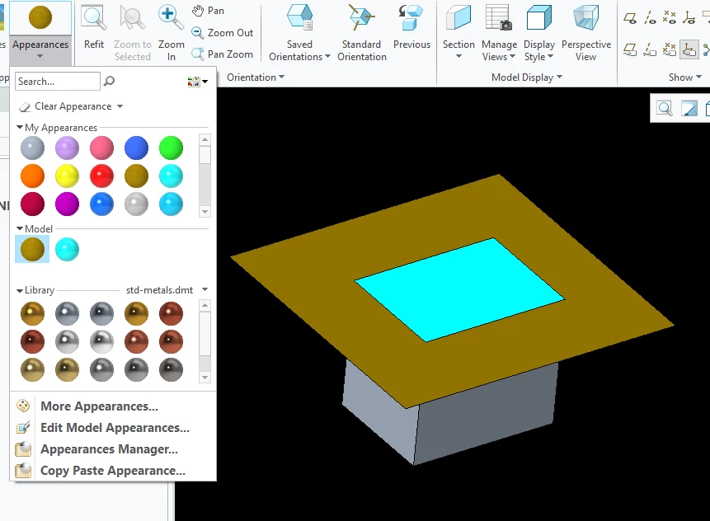This screenshot has height=521, width=710.
Task: Expand the Show group menu
Action: tap(685, 77)
